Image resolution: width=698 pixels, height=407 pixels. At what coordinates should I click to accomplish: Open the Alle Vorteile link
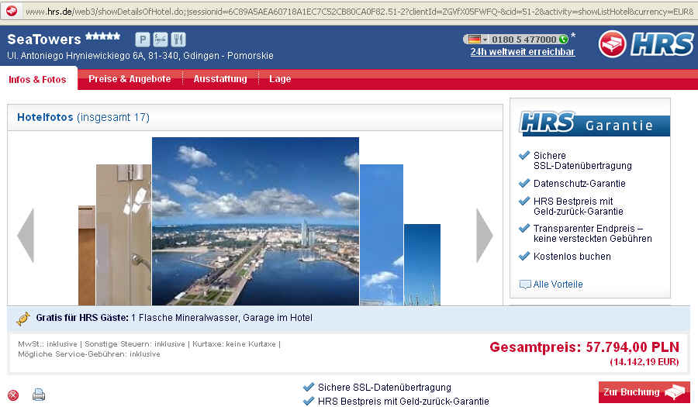[x=558, y=285]
